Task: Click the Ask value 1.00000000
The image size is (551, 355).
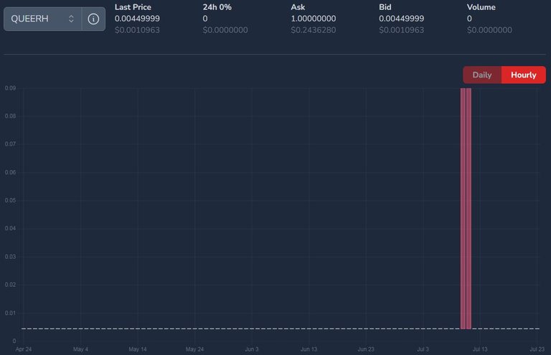Action: [313, 19]
